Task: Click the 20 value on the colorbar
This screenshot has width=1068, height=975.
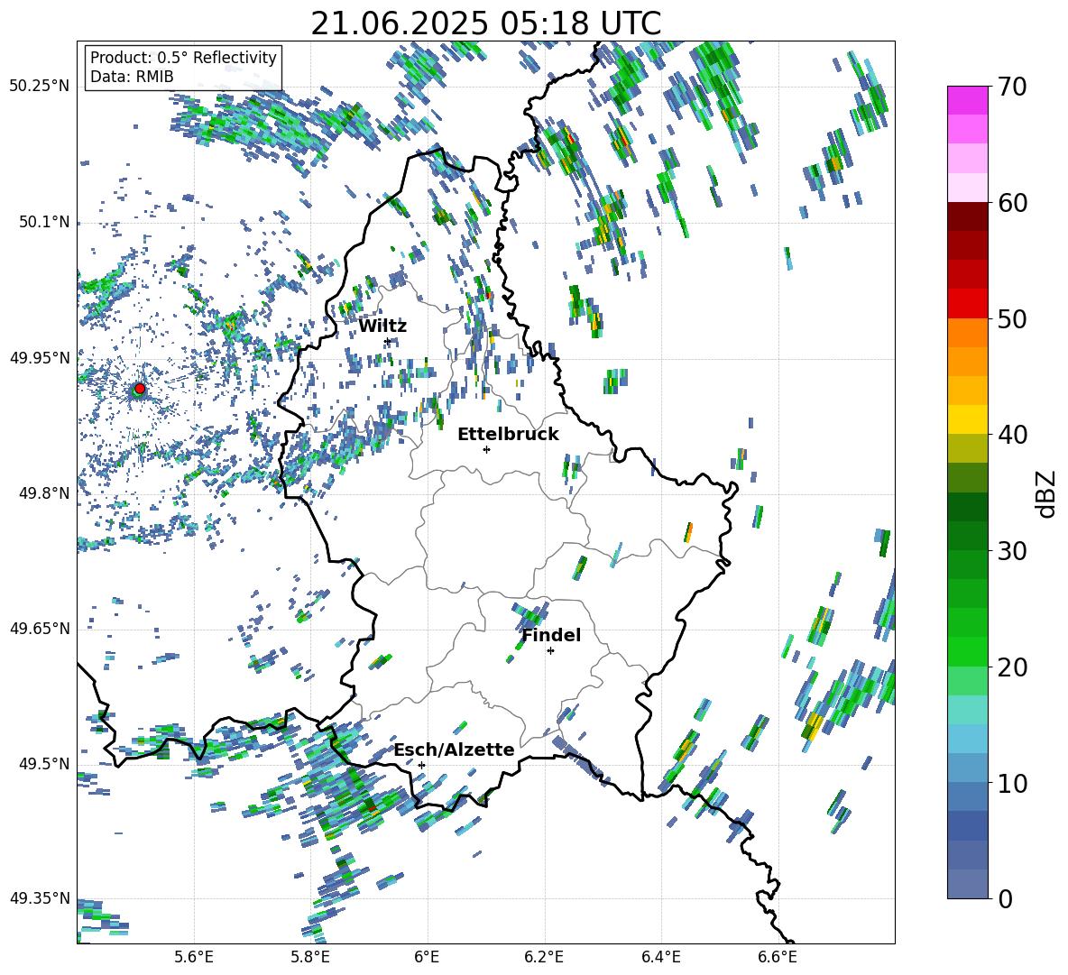Action: coord(1012,667)
